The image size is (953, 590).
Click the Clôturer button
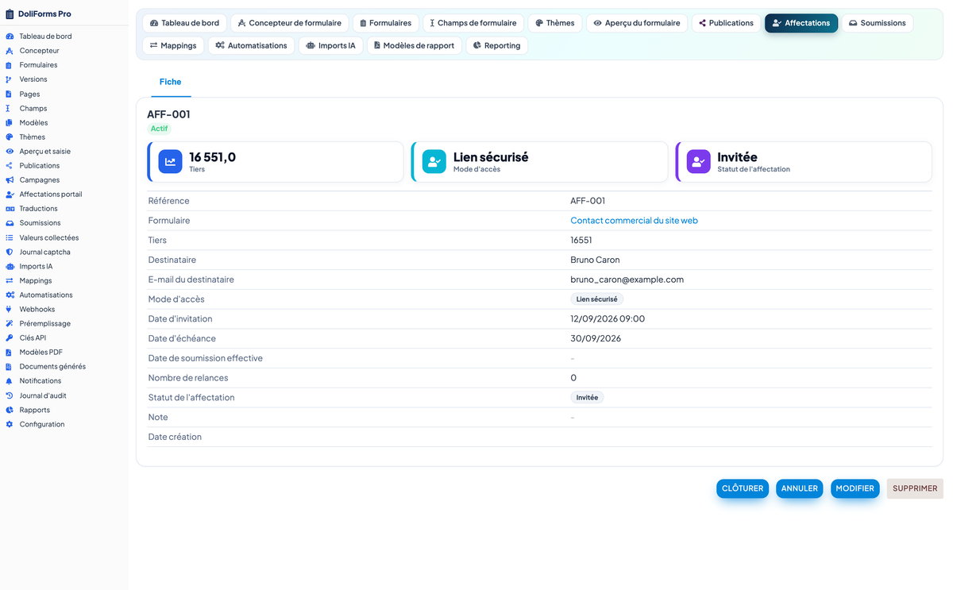[x=743, y=488]
